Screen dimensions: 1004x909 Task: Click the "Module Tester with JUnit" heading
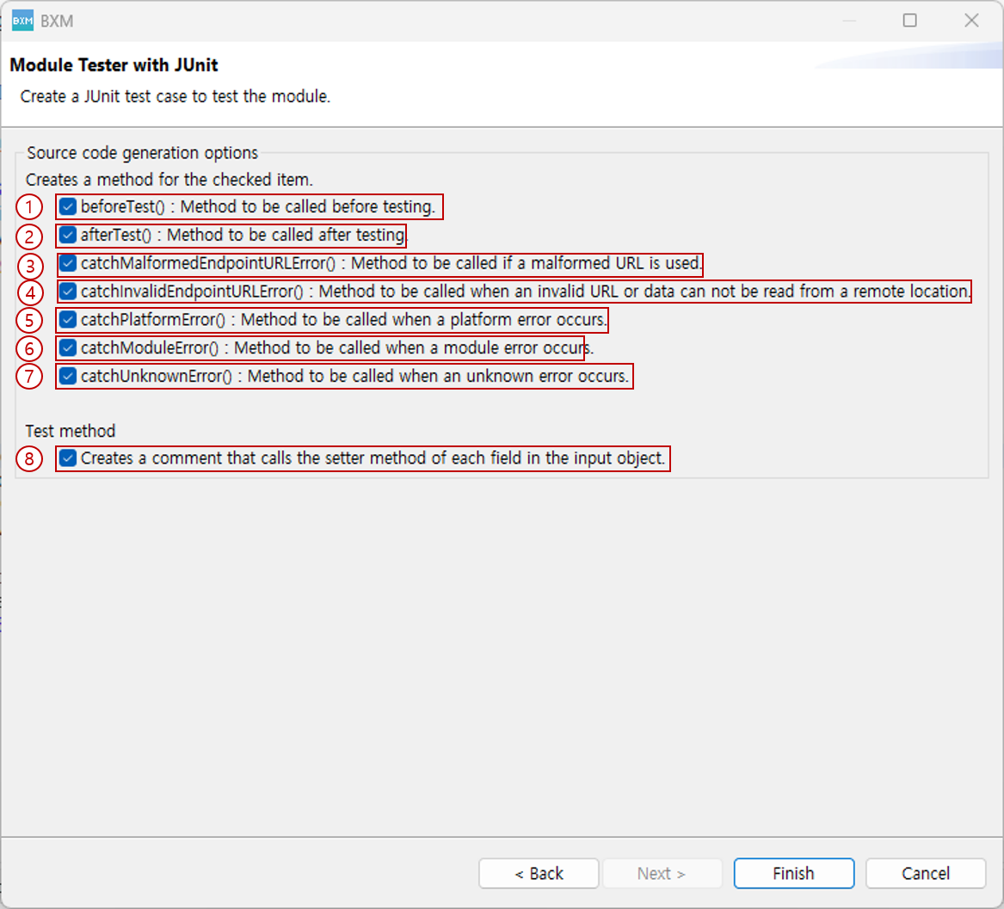[x=114, y=65]
